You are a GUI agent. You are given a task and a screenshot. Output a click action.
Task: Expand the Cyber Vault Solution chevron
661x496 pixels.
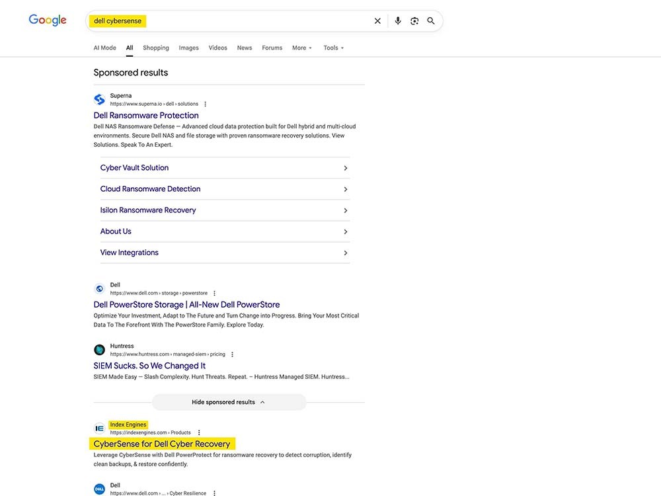(x=345, y=168)
